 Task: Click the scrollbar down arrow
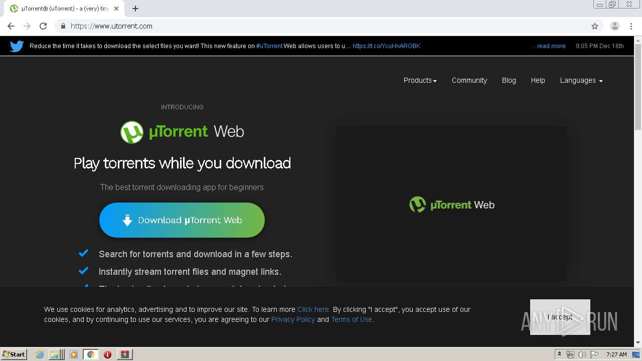(637, 343)
